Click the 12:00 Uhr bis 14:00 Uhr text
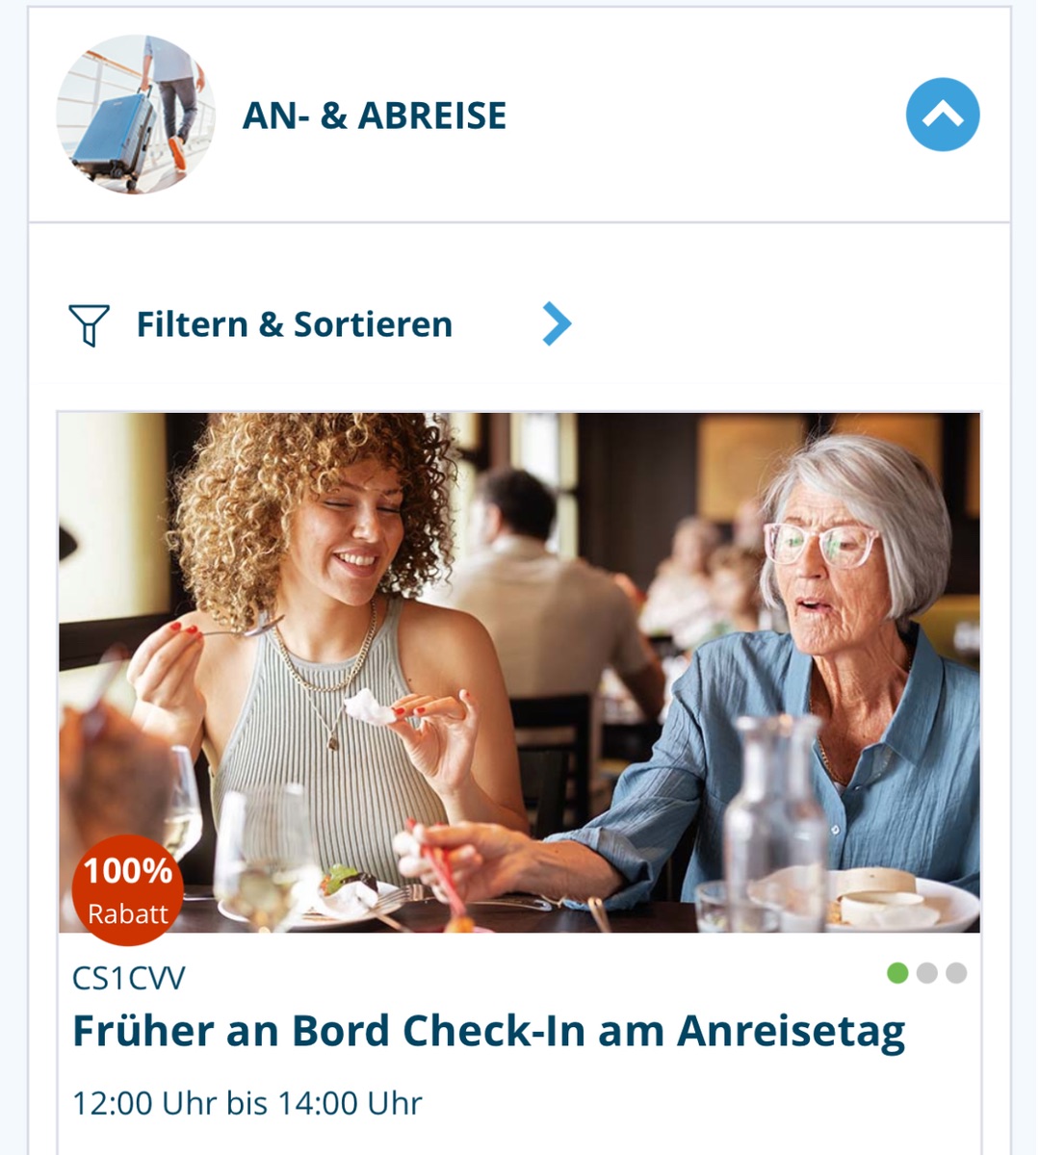The height and width of the screenshot is (1155, 1039). [247, 1103]
